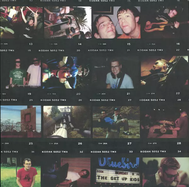The image size is (189, 187).
Task: Click "THE GET UP KIDS" marquee text
Action: 116,178
